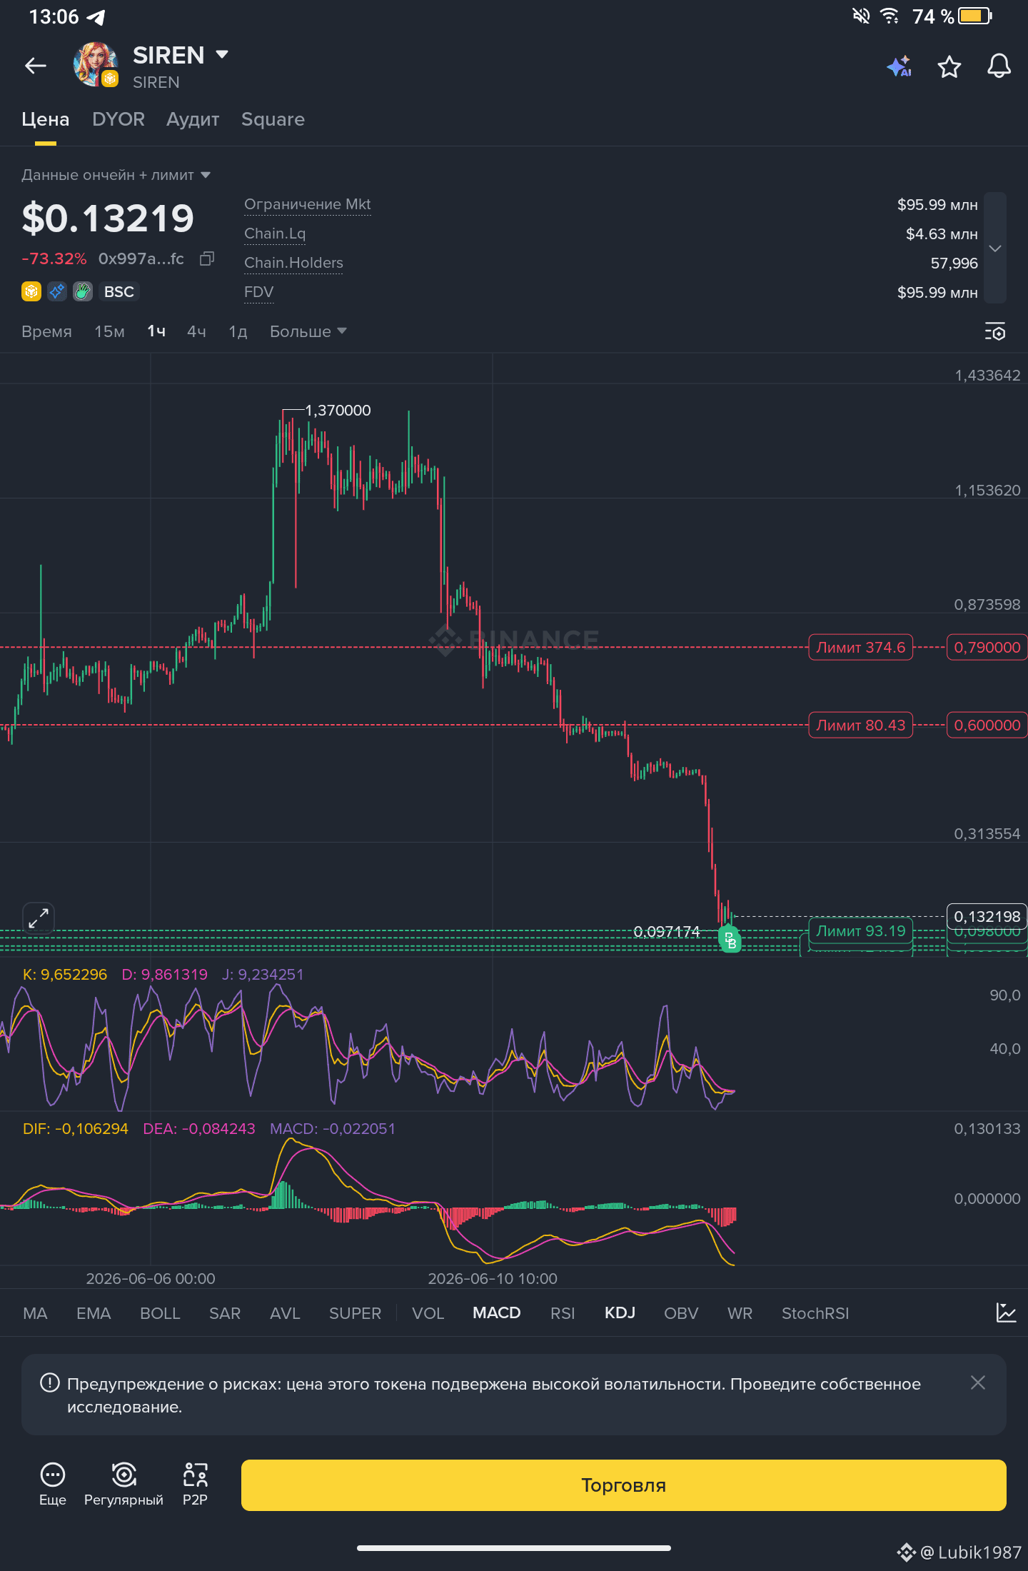Switch to the Цена tab
The image size is (1028, 1571).
click(46, 119)
